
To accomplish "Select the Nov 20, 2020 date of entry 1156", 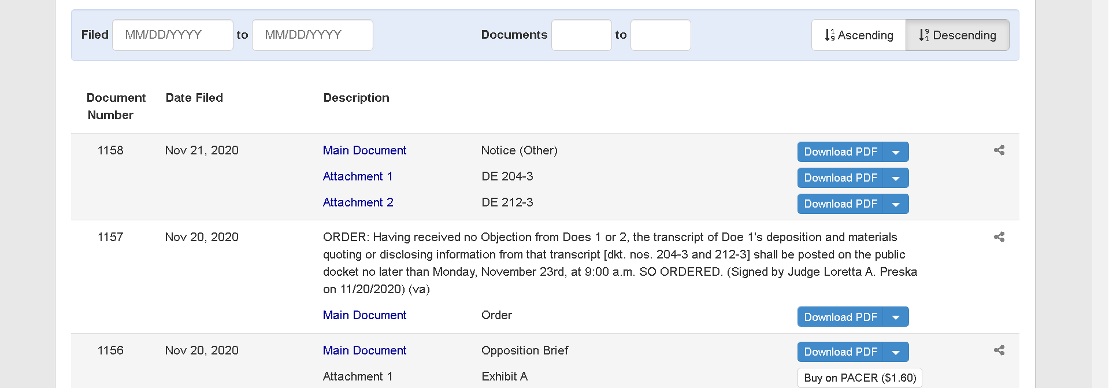I will pos(202,350).
